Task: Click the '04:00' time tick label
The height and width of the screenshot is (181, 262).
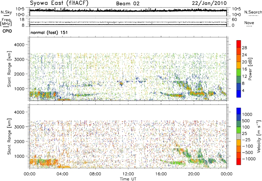Action: (62, 174)
